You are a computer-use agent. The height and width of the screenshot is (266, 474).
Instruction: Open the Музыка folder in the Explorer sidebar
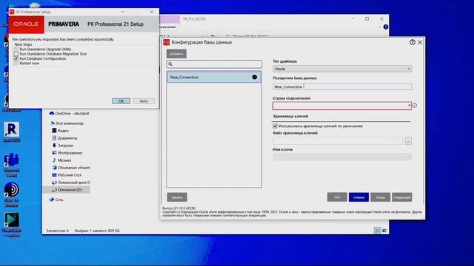click(x=61, y=160)
